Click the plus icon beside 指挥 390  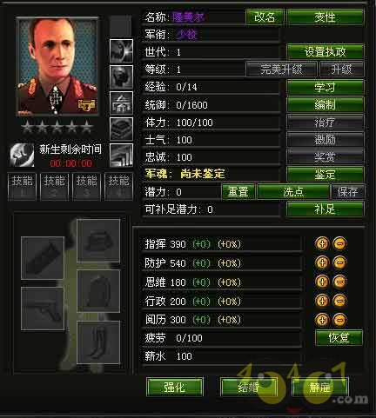[322, 243]
